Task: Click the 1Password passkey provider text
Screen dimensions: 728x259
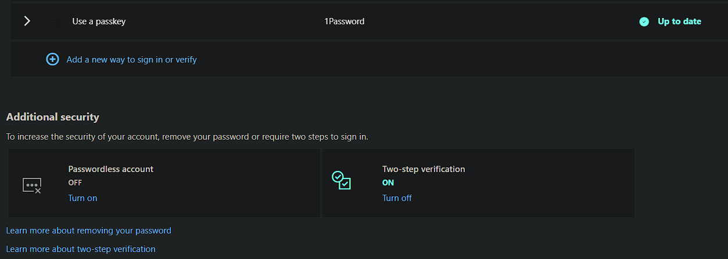Action: coord(344,21)
